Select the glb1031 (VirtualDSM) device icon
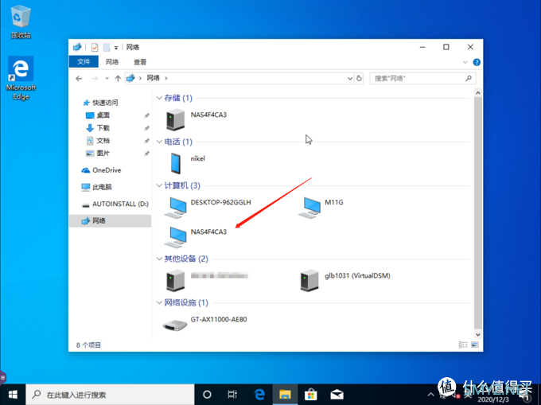Viewport: 541px width, 405px height. pyautogui.click(x=309, y=280)
